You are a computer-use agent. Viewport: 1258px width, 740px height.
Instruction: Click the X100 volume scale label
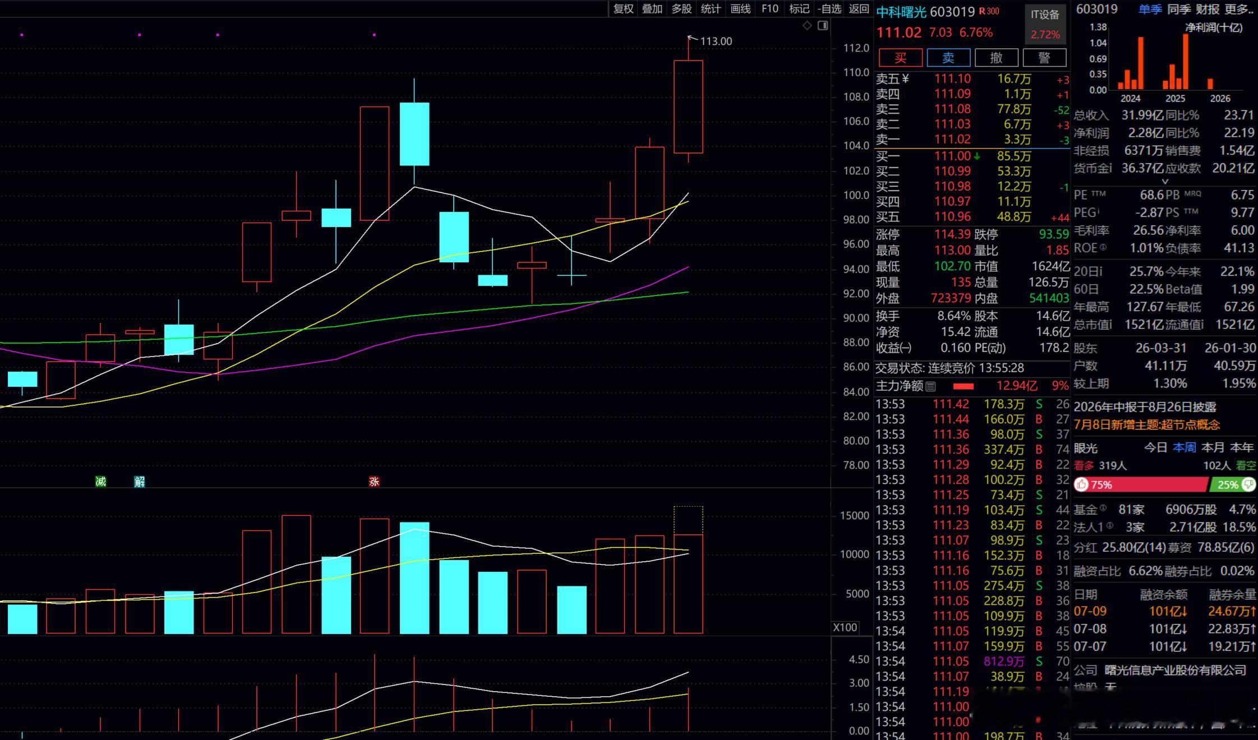845,627
